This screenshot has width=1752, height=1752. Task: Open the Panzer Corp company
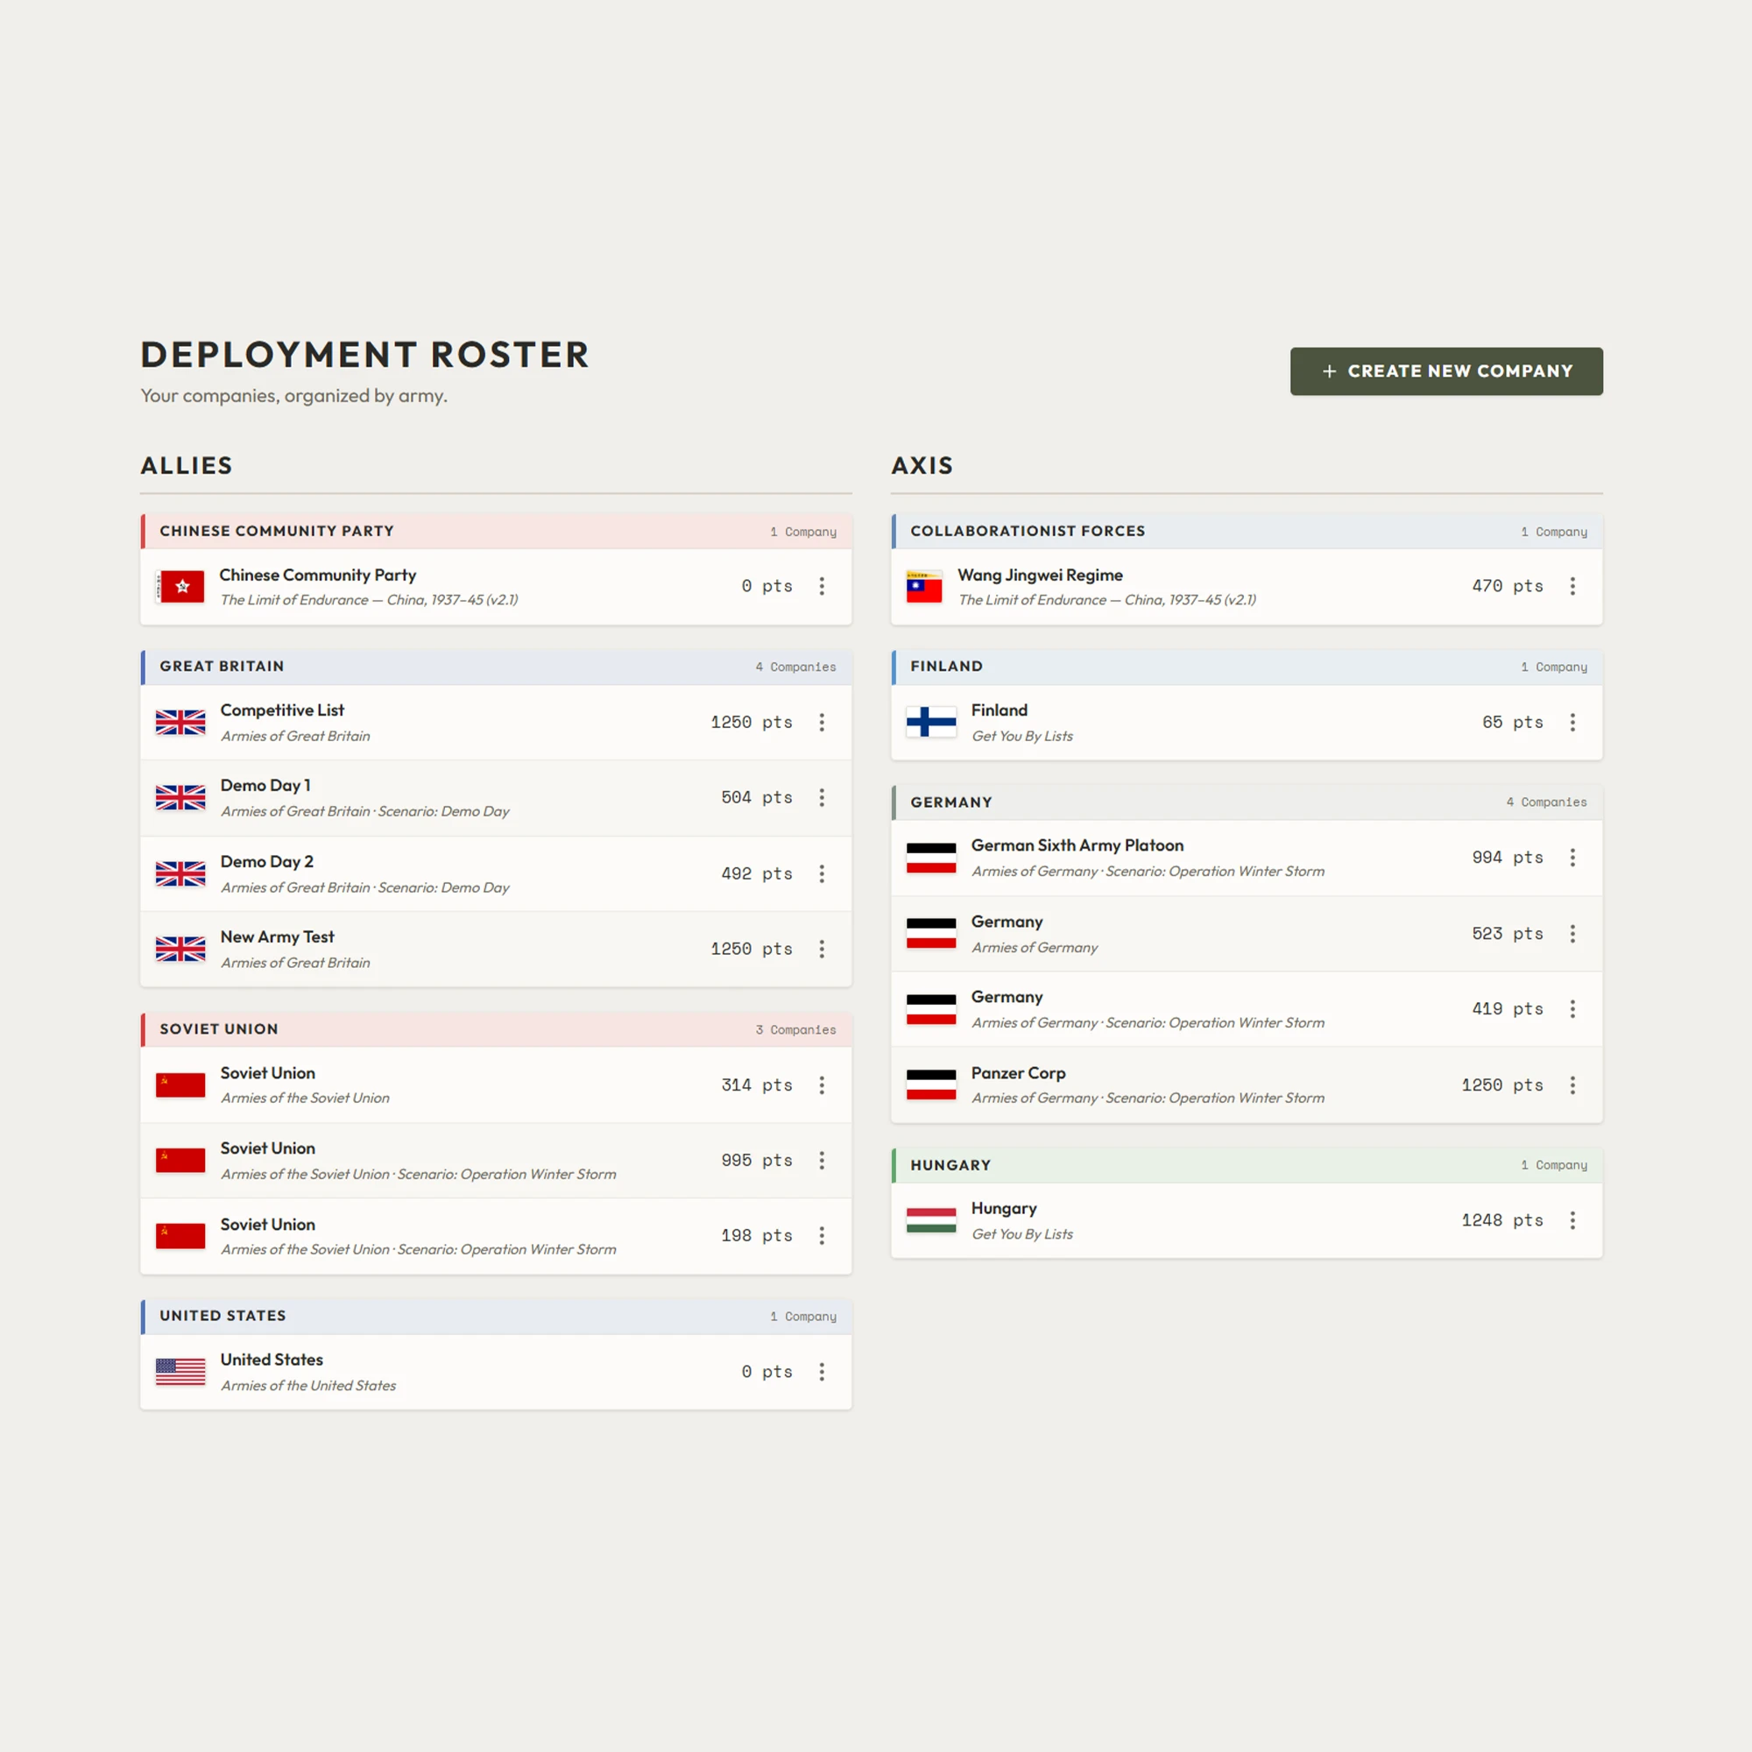point(1247,1085)
